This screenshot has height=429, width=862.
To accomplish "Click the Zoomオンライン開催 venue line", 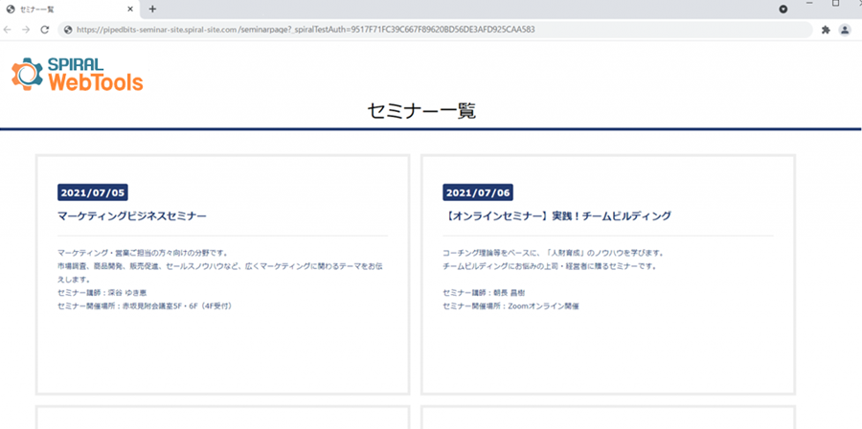I will 511,306.
